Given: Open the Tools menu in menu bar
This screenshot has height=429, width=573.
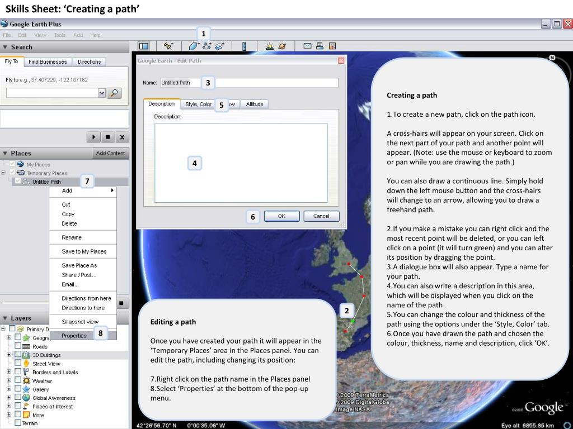Looking at the screenshot, I should tap(59, 35).
